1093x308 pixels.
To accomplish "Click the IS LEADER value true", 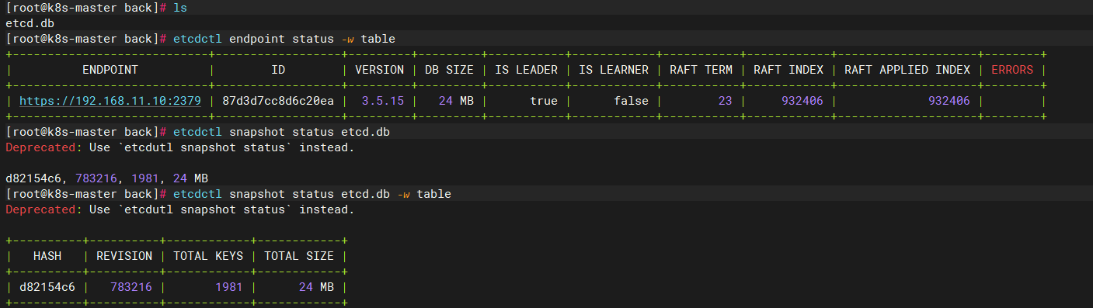I will coord(544,101).
